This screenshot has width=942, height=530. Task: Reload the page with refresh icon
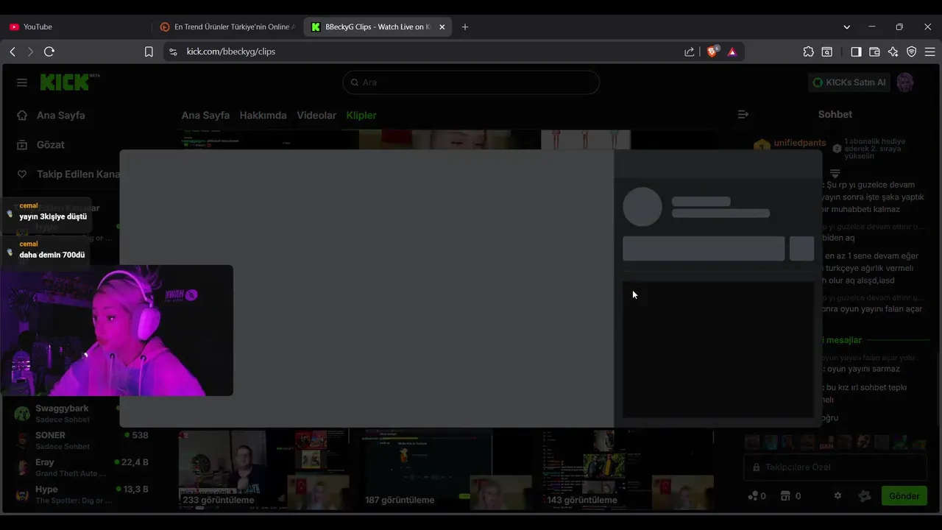(x=49, y=52)
